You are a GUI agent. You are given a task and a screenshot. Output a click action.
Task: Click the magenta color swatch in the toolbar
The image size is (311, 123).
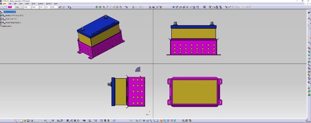click(10, 7)
